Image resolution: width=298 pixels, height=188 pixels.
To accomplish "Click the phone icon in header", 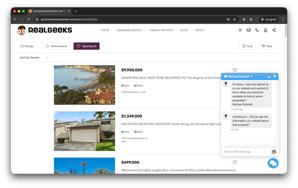I will (x=257, y=30).
